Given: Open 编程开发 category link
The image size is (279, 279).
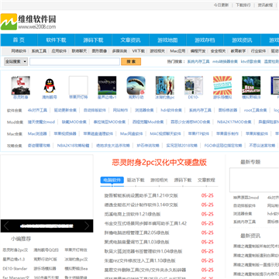Looking at the screenshot, I should pyautogui.click(x=198, y=51).
